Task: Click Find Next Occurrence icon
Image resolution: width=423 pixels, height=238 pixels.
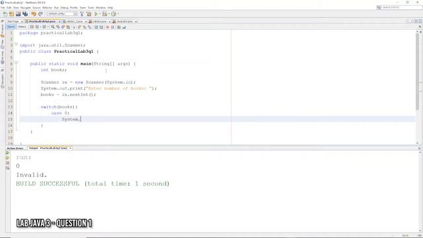Action: (63, 27)
